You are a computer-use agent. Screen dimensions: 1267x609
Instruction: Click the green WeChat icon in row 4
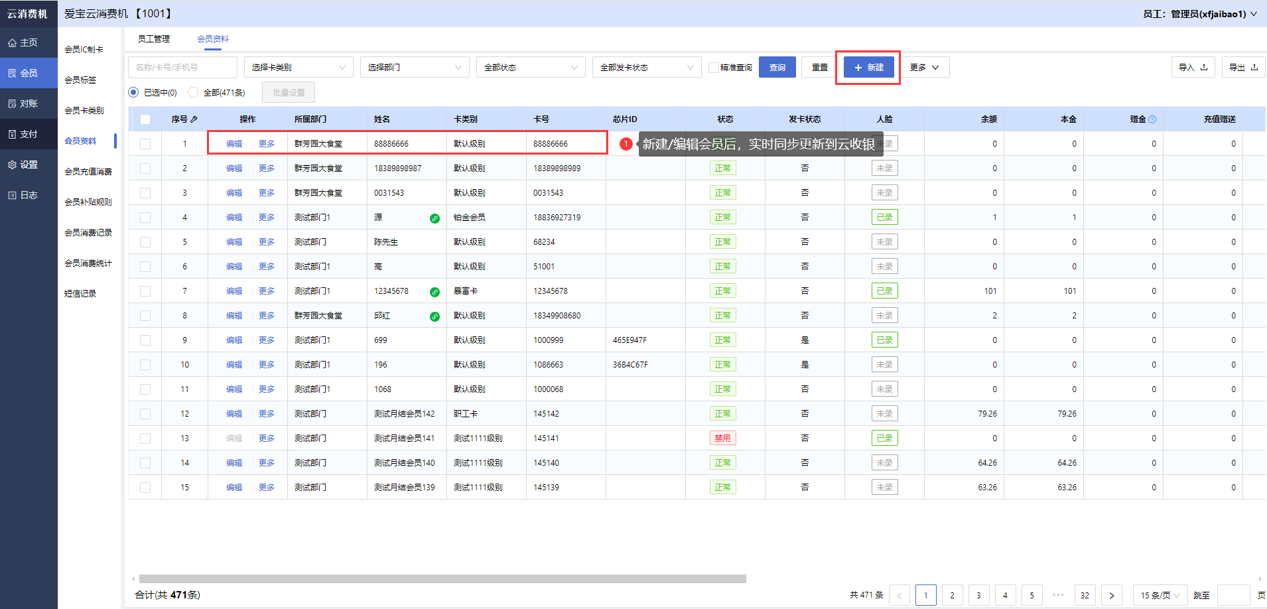(434, 218)
